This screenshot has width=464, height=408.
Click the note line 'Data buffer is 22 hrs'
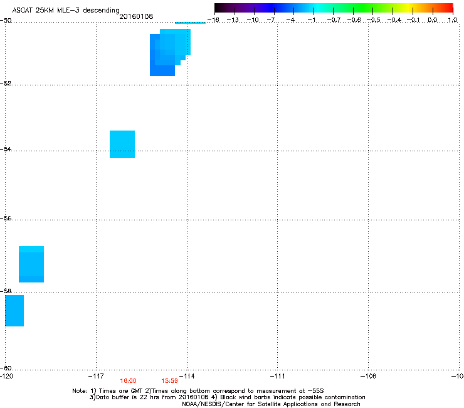point(227,397)
